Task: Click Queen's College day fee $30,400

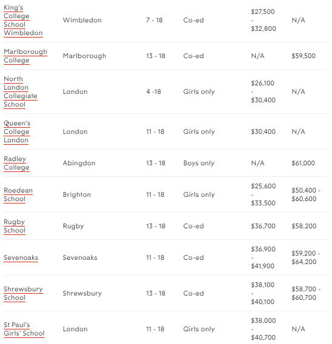Action: (x=263, y=131)
